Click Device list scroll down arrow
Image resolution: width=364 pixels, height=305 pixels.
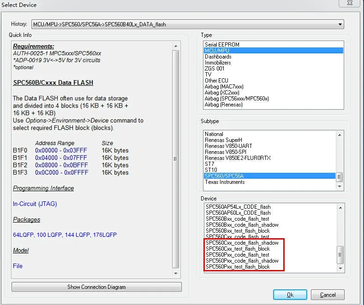[340, 269]
